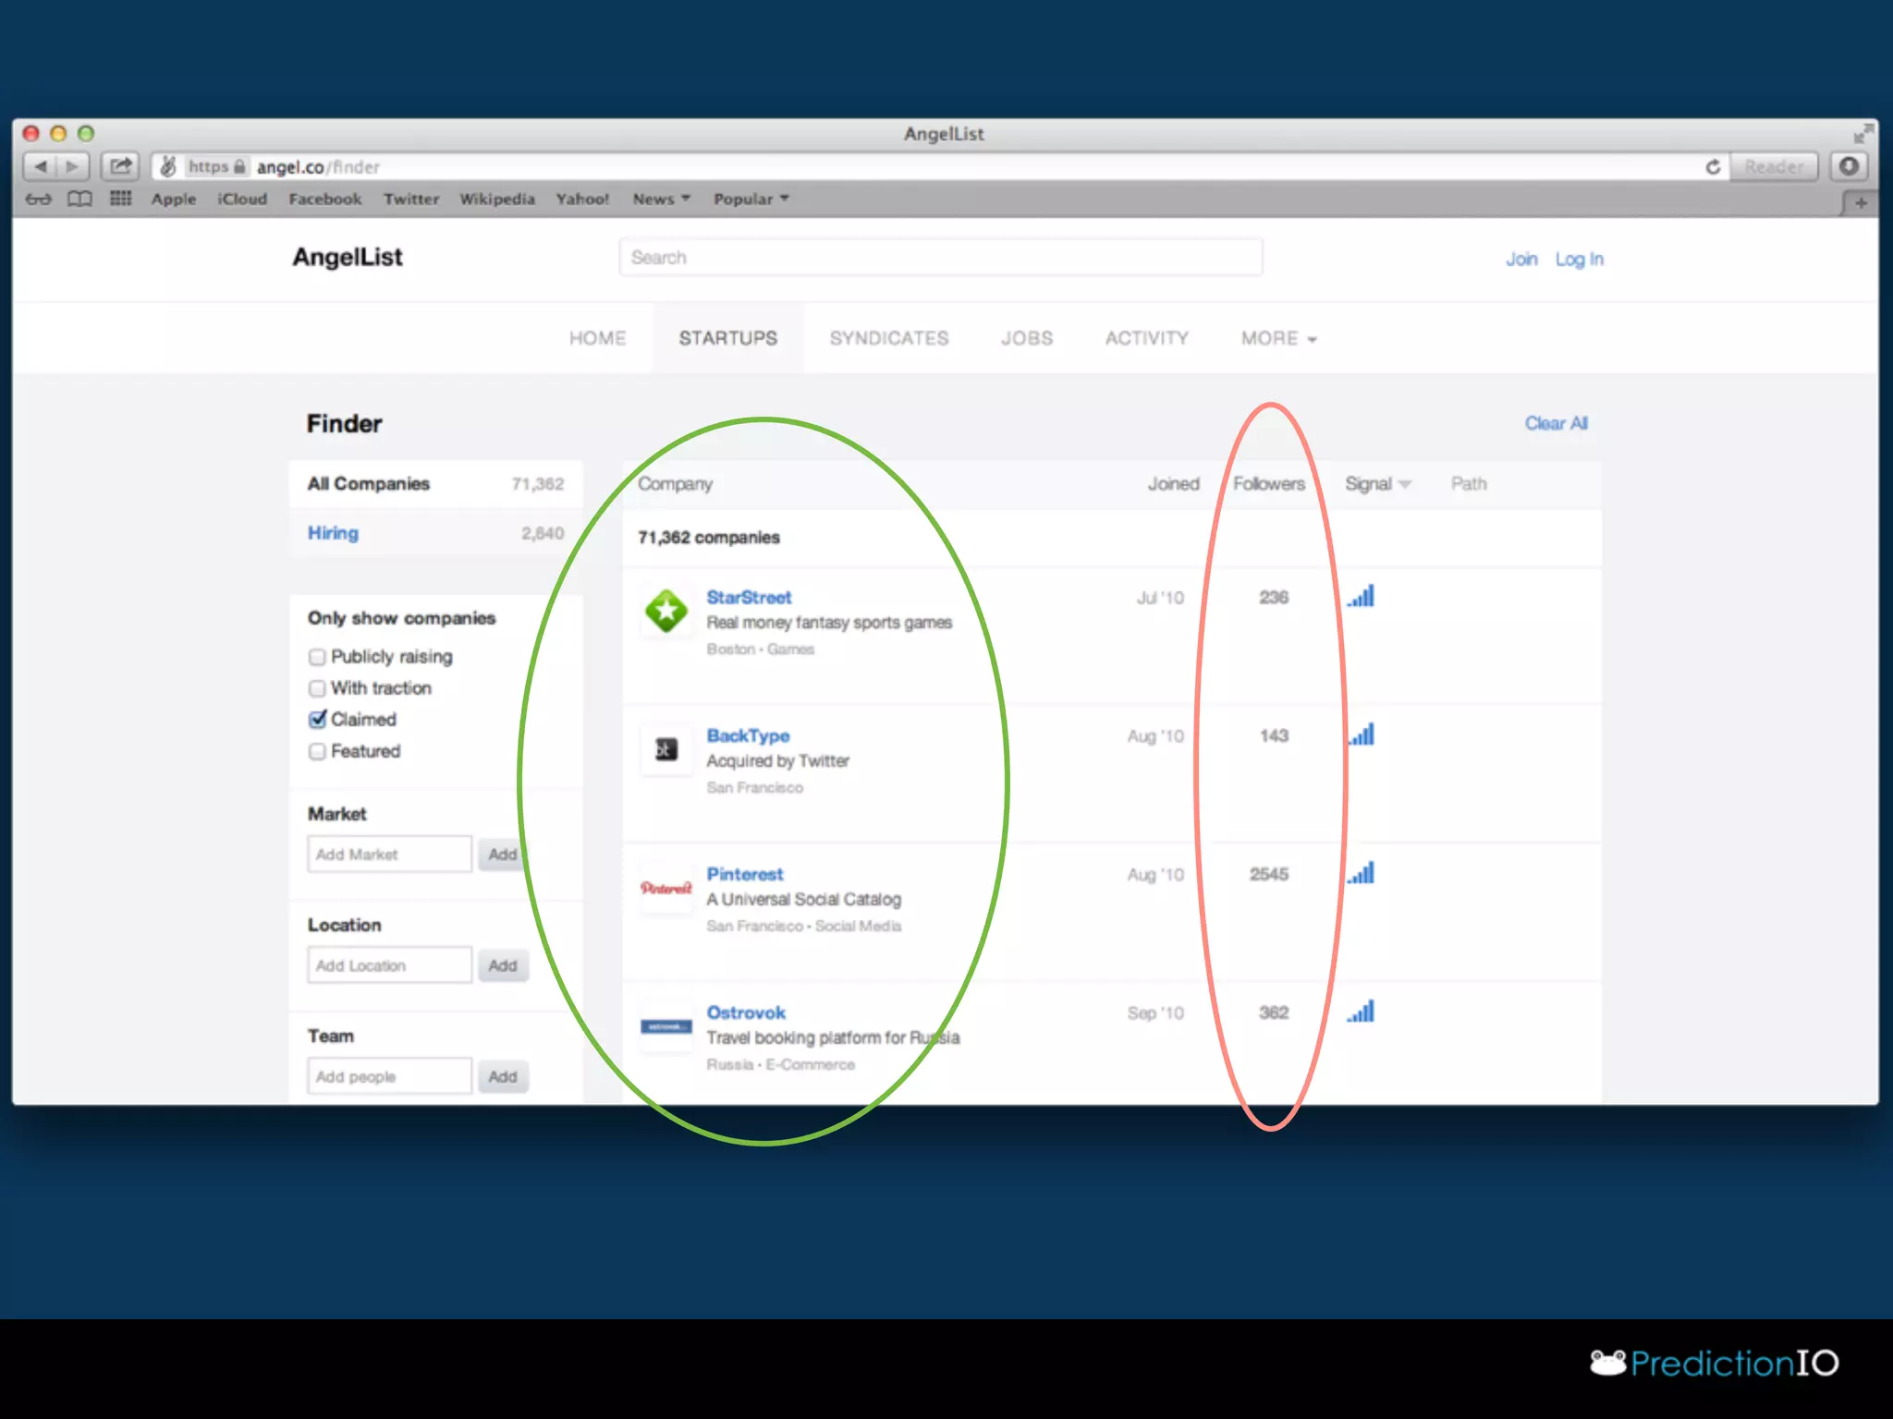This screenshot has height=1419, width=1893.
Task: Open the Ostrovok company link
Action: tap(746, 1013)
